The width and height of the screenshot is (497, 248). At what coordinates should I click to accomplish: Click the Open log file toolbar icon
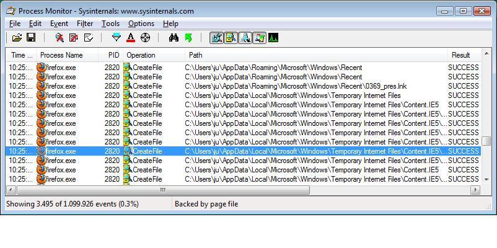(x=17, y=38)
